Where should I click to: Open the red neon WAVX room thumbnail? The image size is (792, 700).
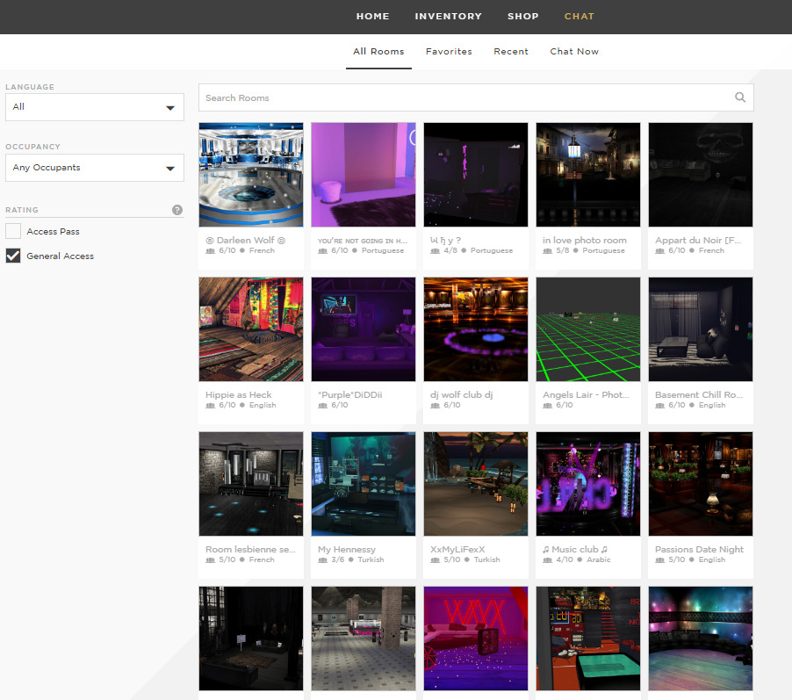476,639
